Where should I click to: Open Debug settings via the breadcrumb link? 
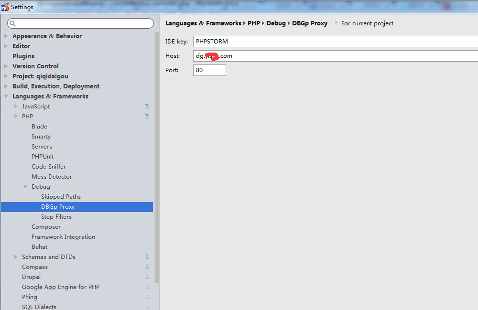click(276, 23)
